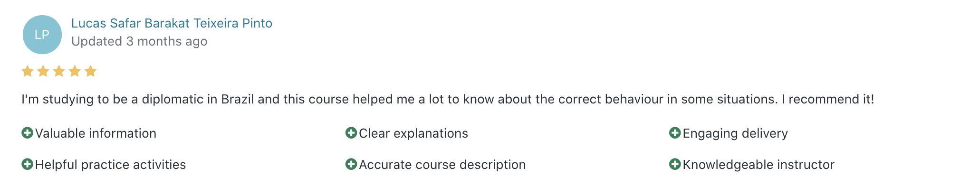960x187 pixels.
Task: Click the review text about Brazil
Action: (x=448, y=99)
